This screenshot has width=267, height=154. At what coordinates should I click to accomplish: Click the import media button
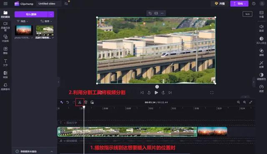coord(31,15)
